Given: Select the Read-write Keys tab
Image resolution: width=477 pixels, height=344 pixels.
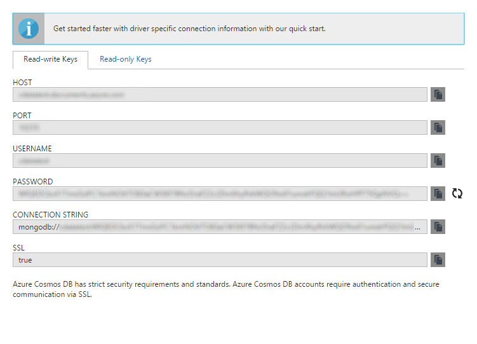Looking at the screenshot, I should click(x=50, y=60).
